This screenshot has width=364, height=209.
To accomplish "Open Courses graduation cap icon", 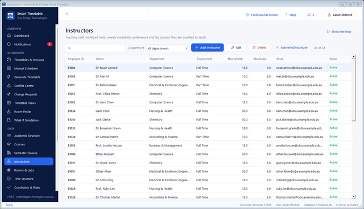I will [9, 144].
